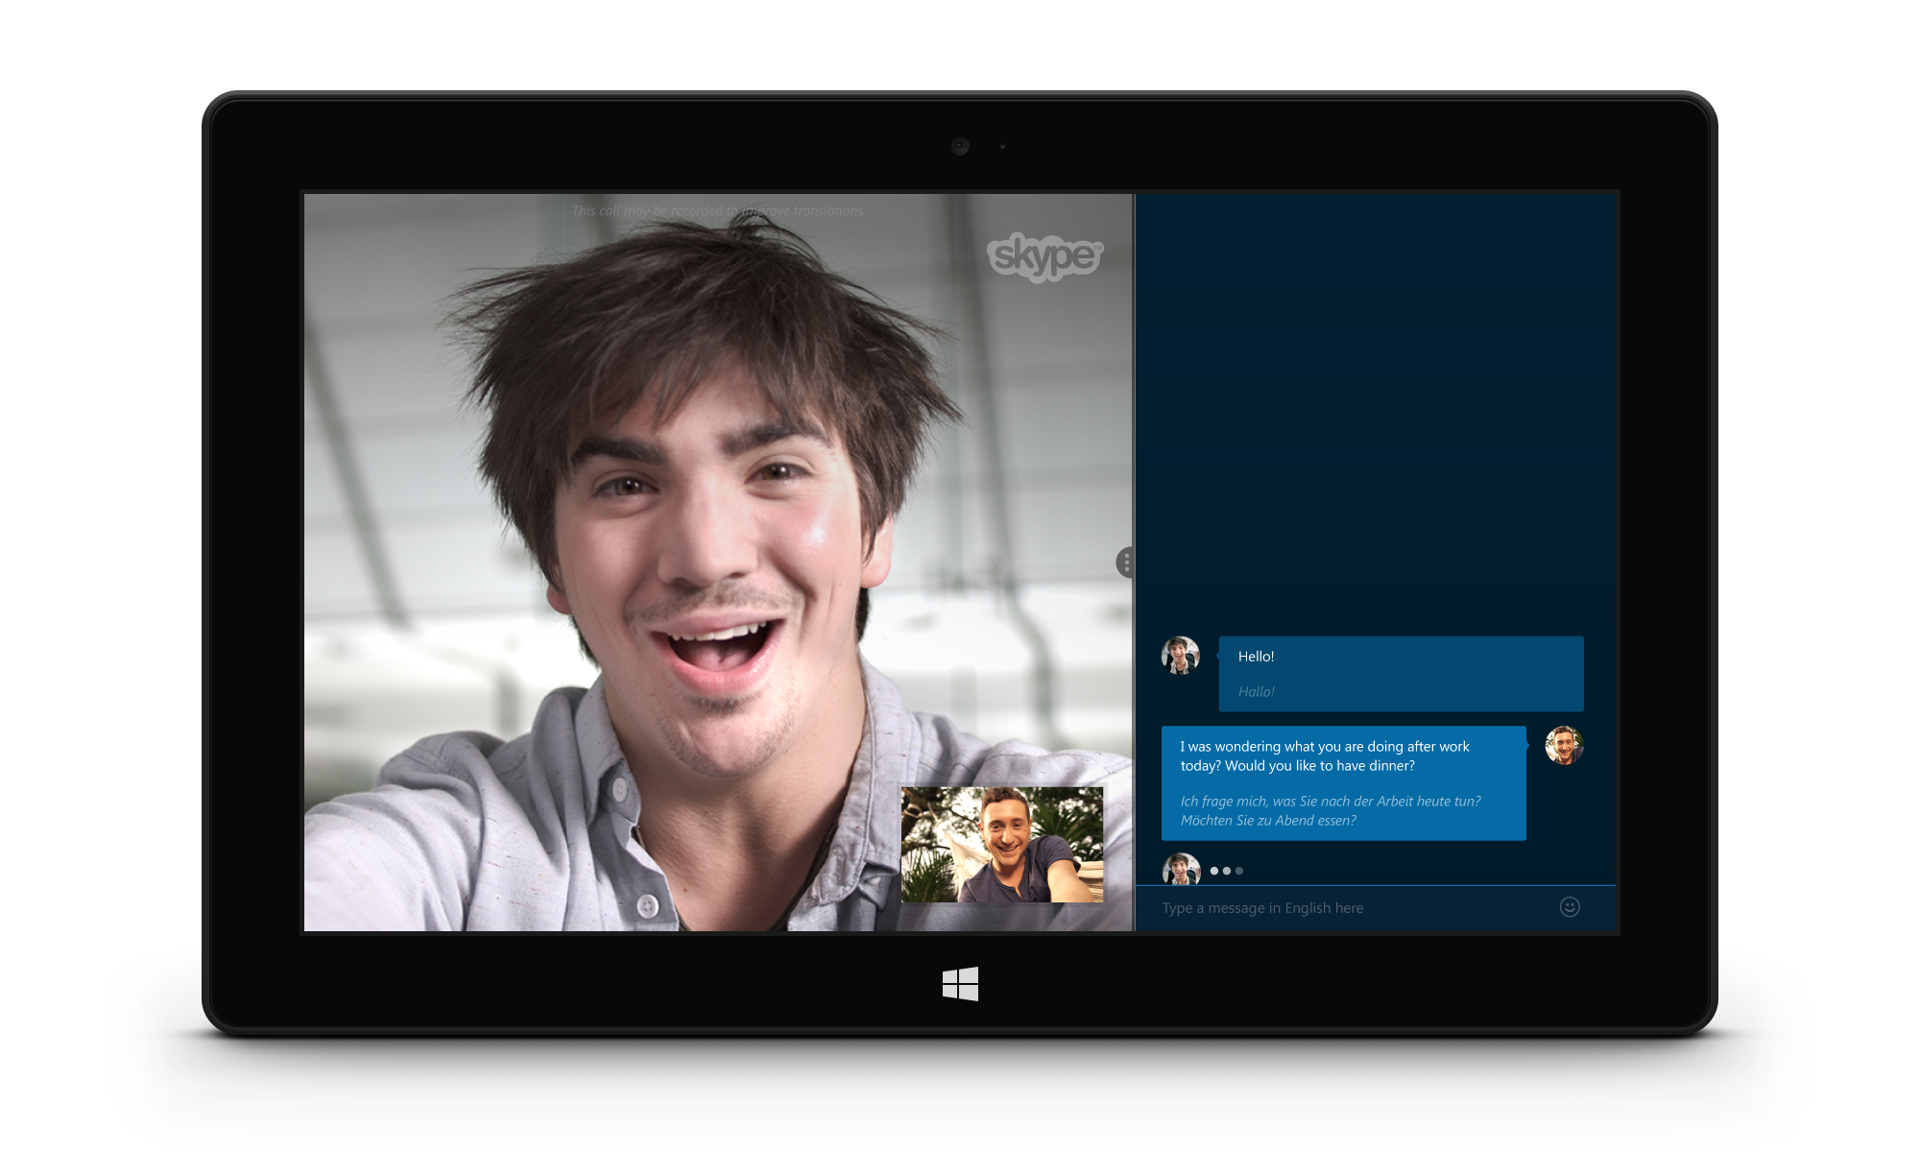This screenshot has height=1152, width=1920.
Task: Click the Skype logo watermark
Action: point(1044,256)
